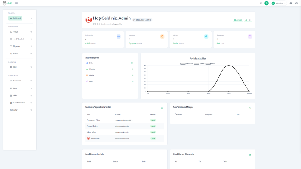Click the Aktif badge for Menu Editor
The width and height of the screenshot is (301, 169).
coord(153,132)
